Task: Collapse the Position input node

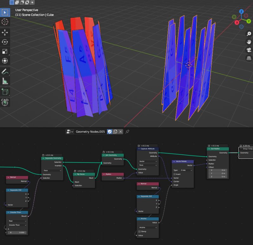Action: pos(104,174)
